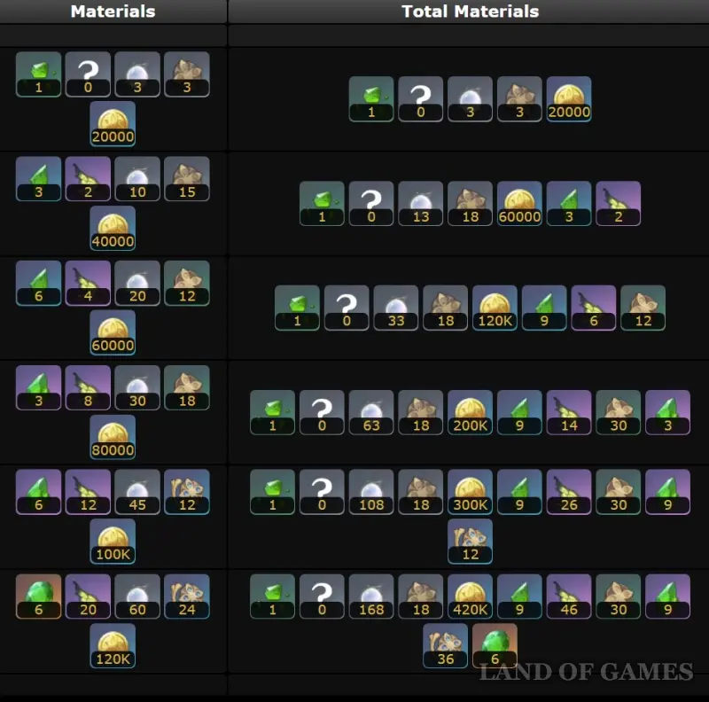
Task: Click the white orb icon labeled 168
Action: [x=371, y=597]
